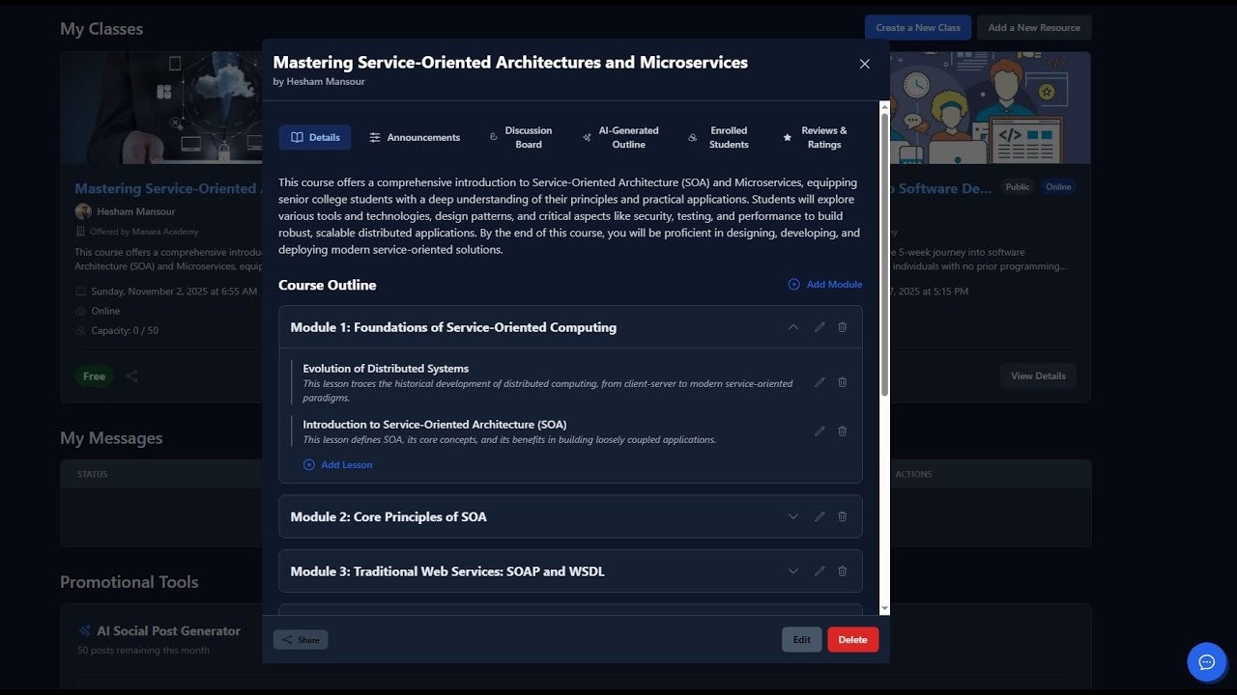Click the Add Module link
This screenshot has width=1237, height=695.
click(825, 285)
